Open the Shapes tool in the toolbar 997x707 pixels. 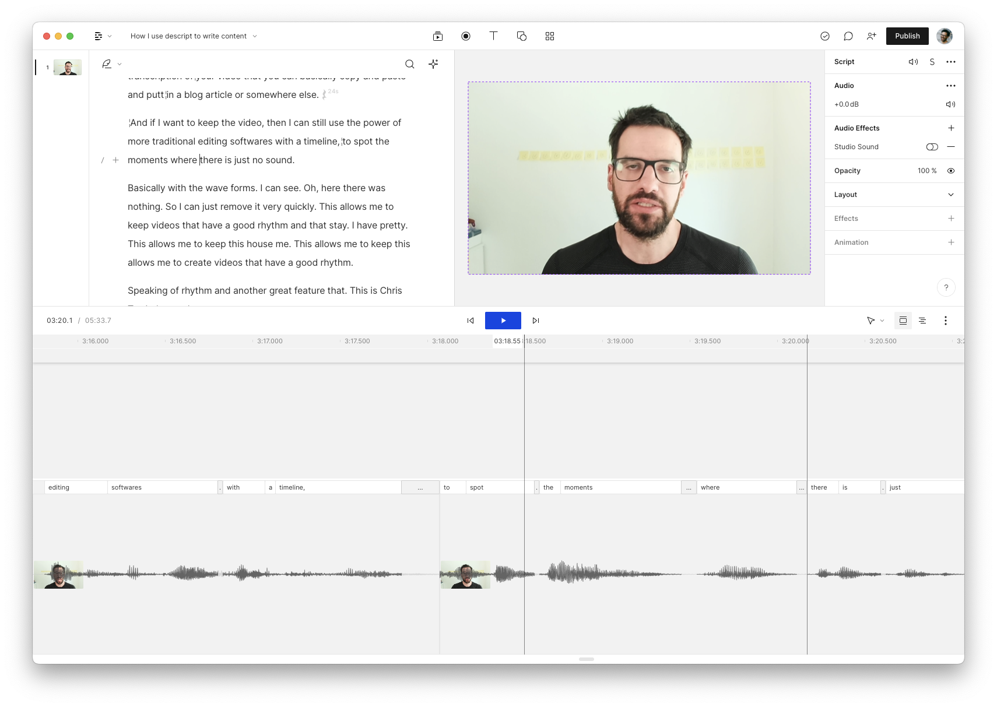[522, 36]
